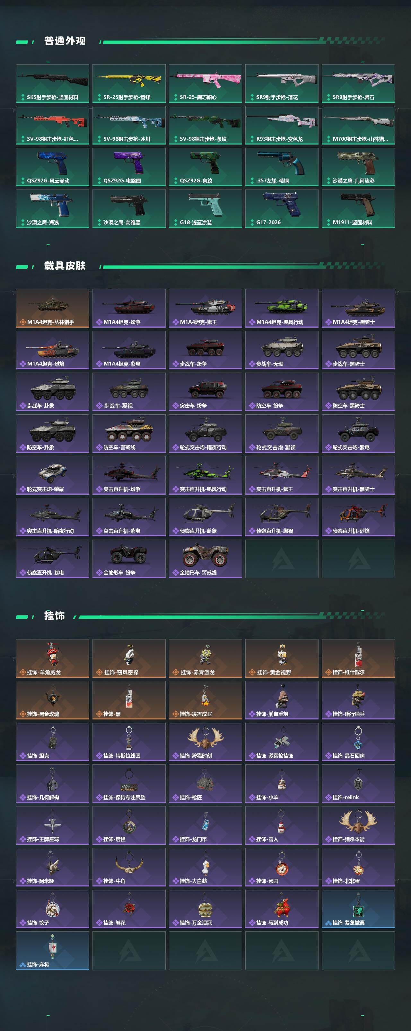Choose the 轮式突击炮-荣耀 skin
411x1031 pixels.
(x=52, y=475)
